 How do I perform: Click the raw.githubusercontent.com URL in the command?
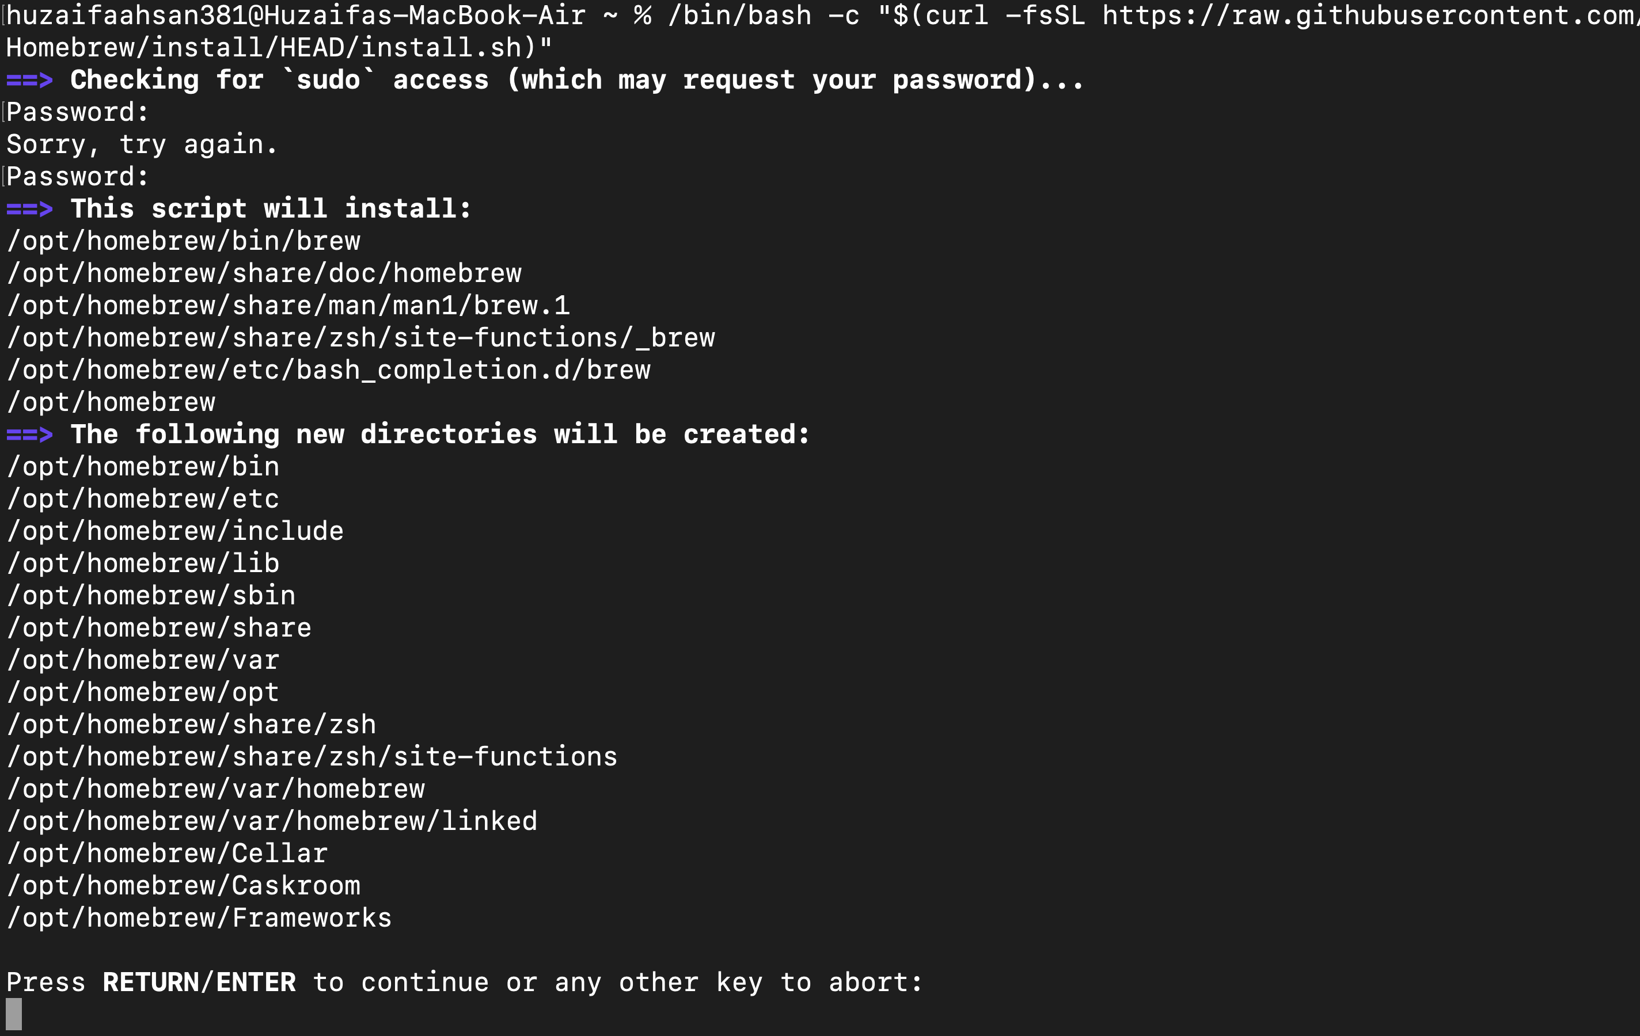[x=1369, y=16]
